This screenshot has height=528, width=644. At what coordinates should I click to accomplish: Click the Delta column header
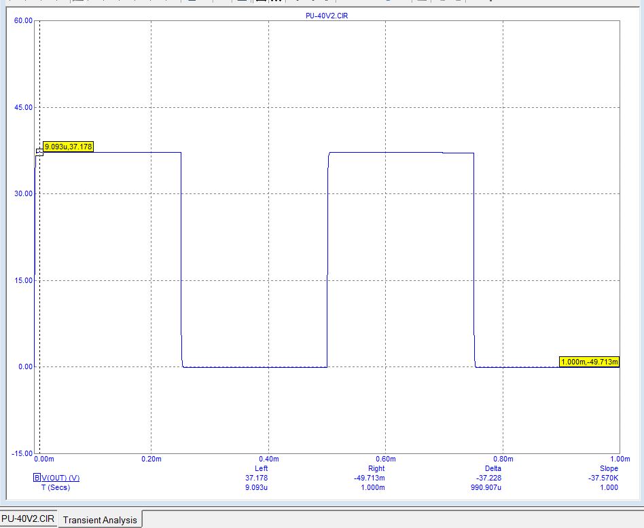[x=493, y=468]
